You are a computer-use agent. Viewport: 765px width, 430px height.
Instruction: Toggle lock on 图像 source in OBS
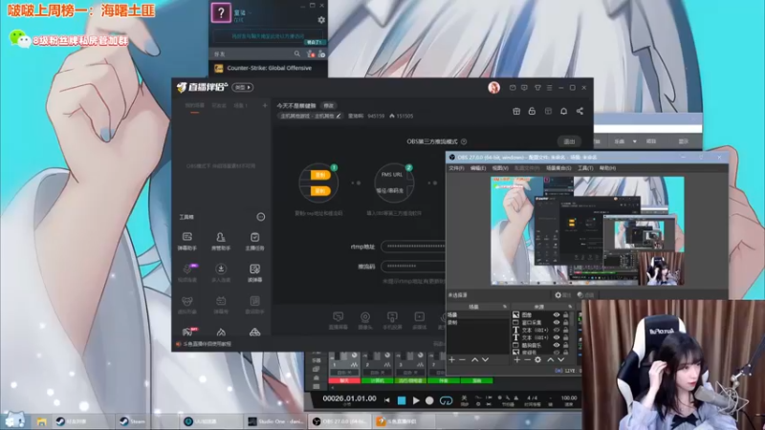point(566,315)
